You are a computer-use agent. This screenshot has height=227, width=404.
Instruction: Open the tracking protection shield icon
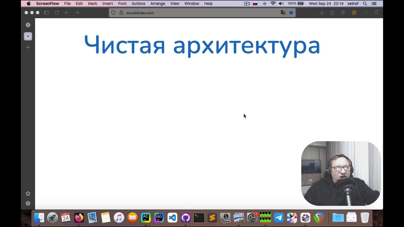pos(114,13)
